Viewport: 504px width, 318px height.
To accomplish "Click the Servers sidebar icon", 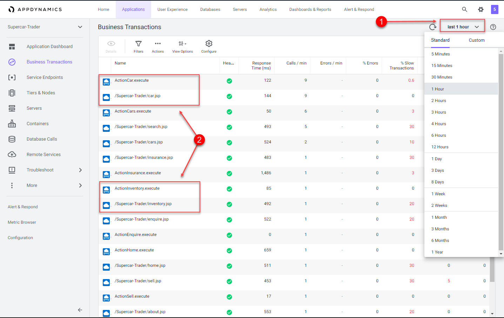I will (x=12, y=108).
